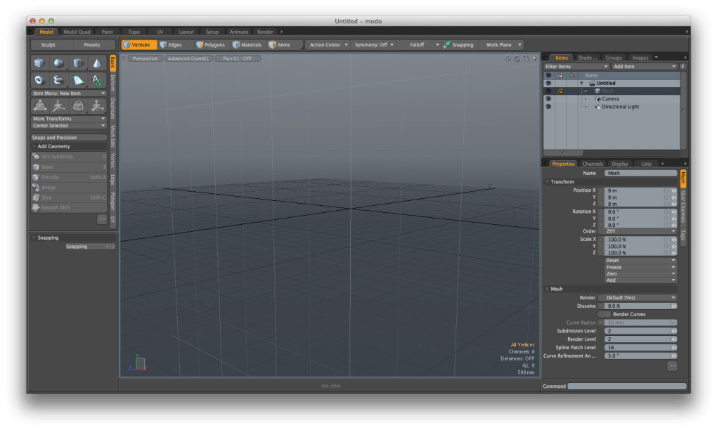The width and height of the screenshot is (717, 430).
Task: Click the selection column header icon
Action: [x=560, y=75]
